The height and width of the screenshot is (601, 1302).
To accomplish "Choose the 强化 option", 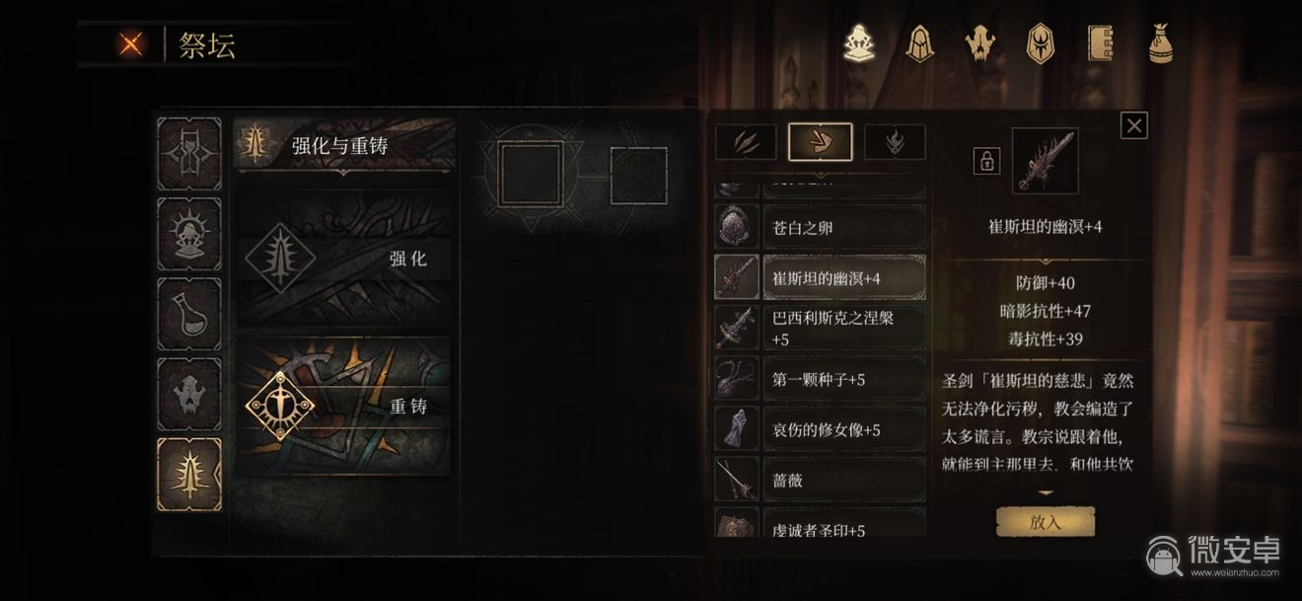I will coord(344,259).
